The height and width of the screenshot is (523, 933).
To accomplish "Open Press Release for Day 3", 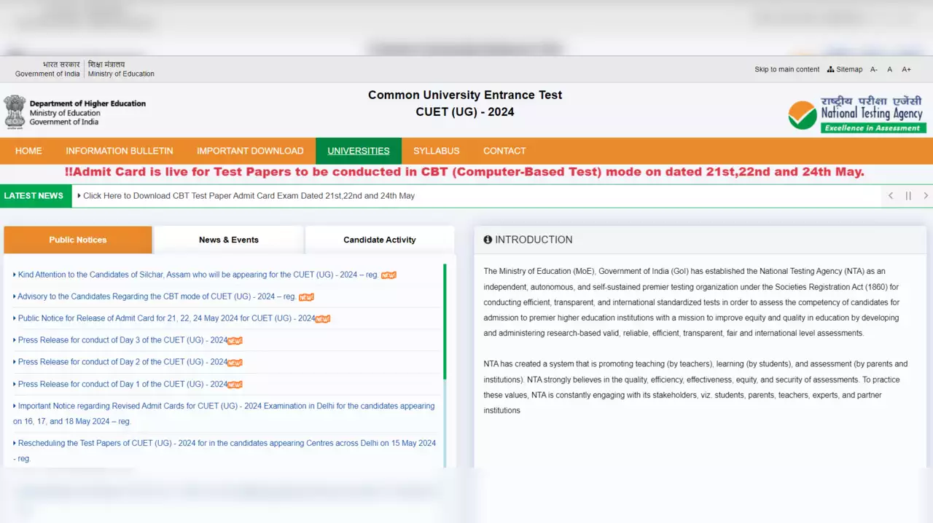I will [122, 340].
